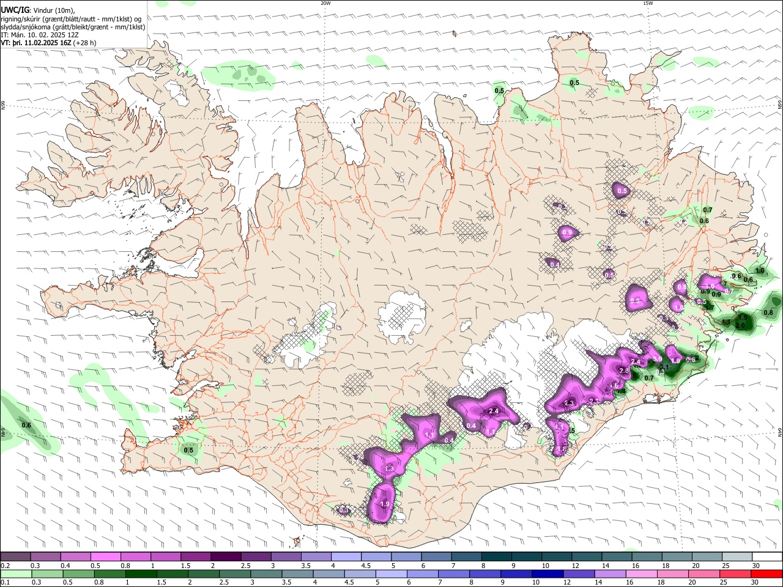This screenshot has width=783, height=587.
Task: Select the pure red 30 swatch in rain legend
Action: pos(766,574)
